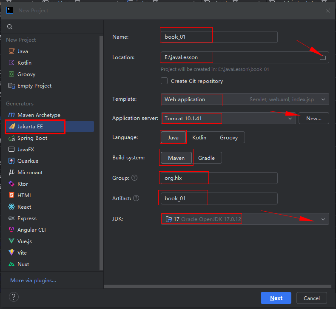
Task: Click the Nuxt mountain icon
Action: pyautogui.click(x=11, y=264)
